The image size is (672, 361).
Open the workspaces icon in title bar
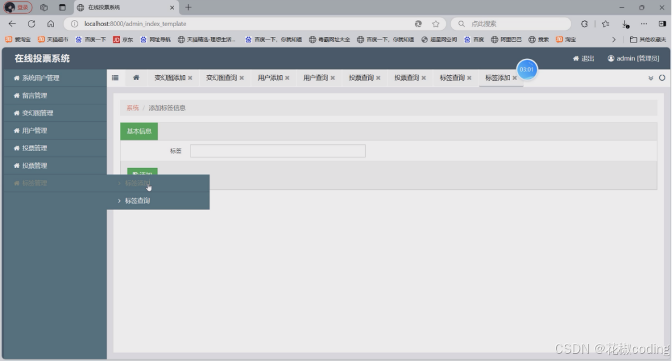(44, 7)
